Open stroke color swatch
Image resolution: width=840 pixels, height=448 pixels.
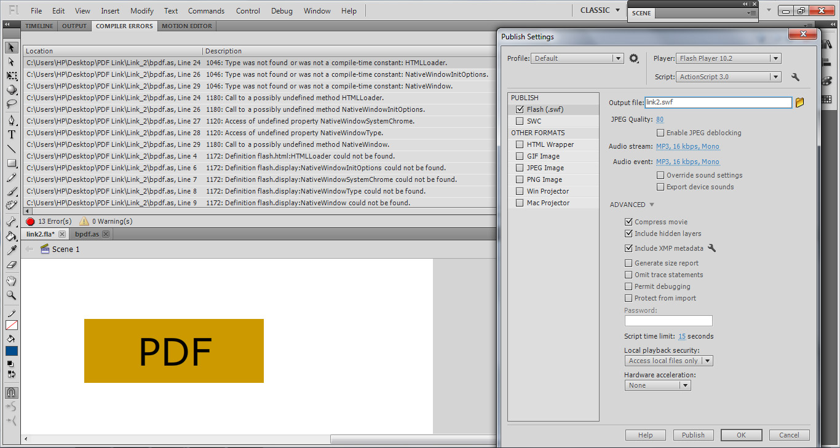[12, 326]
